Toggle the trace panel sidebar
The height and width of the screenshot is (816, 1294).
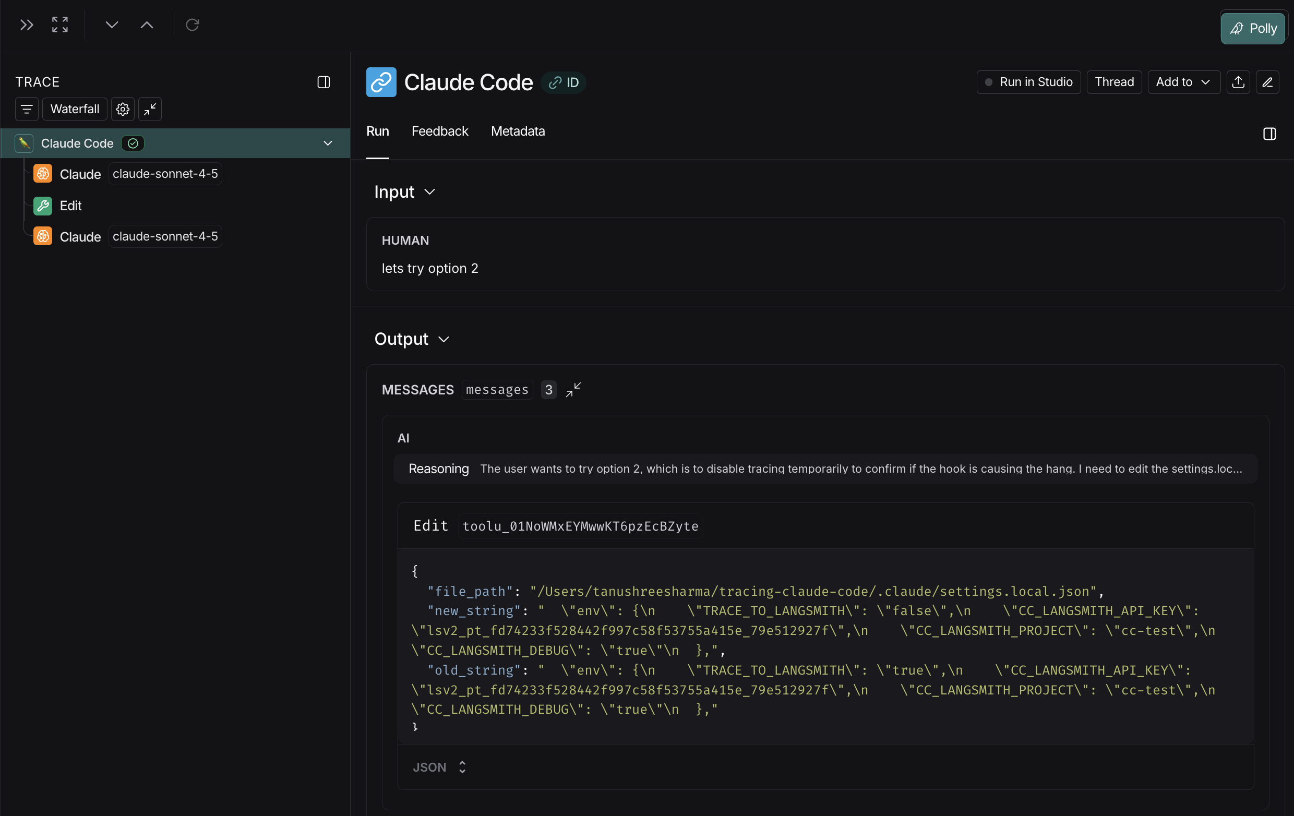point(324,82)
